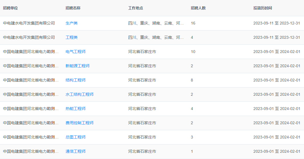304x159 pixels.
Task: Click the 招聘名称 column header
Action: click(x=73, y=8)
